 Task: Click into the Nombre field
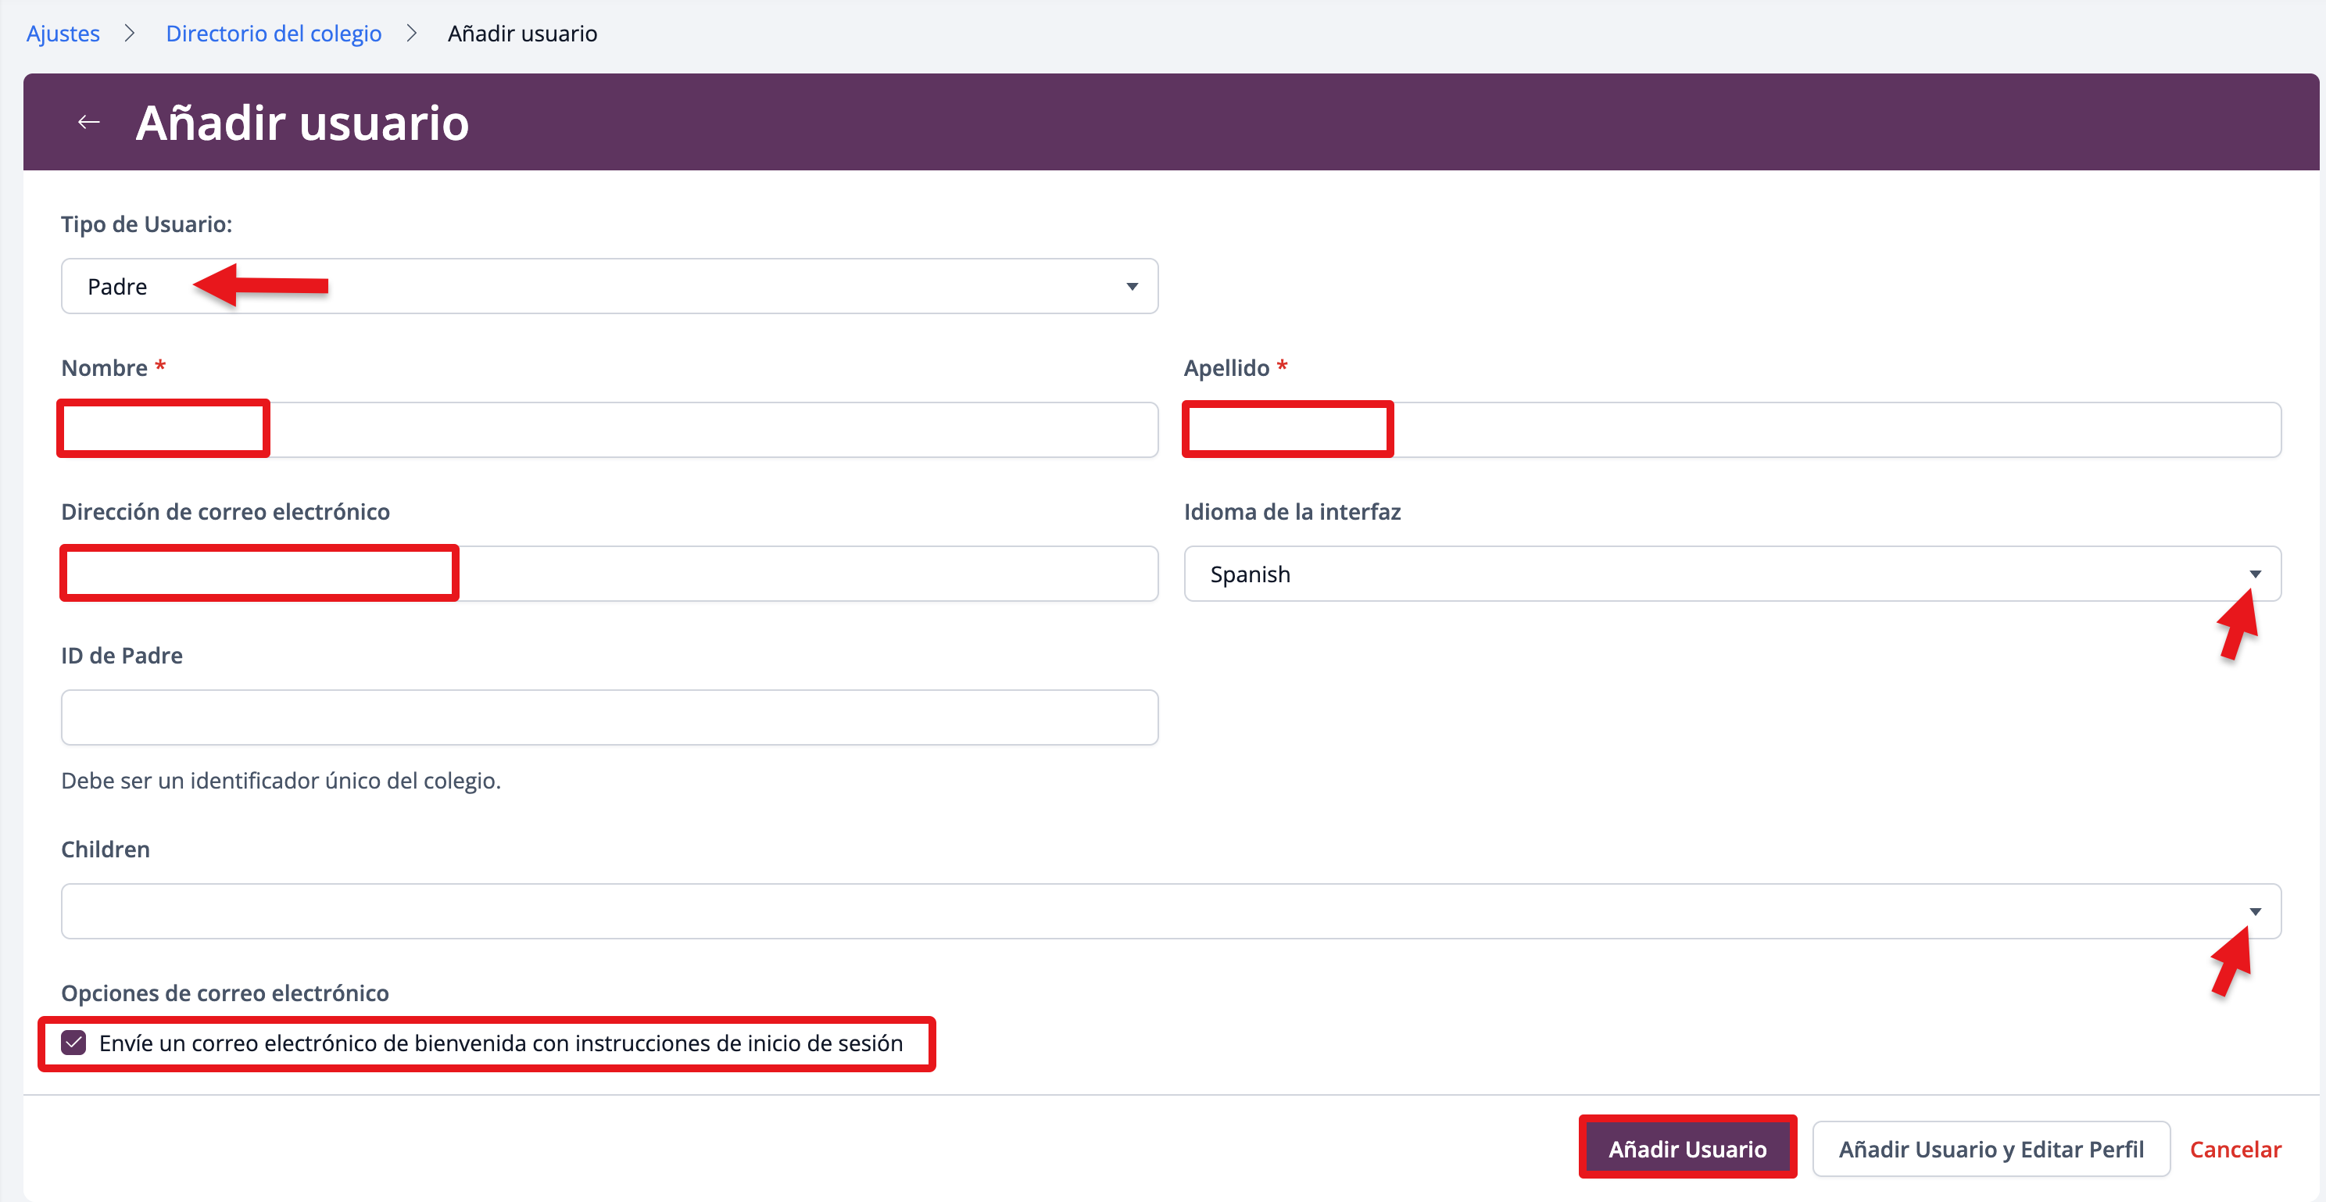(x=609, y=430)
